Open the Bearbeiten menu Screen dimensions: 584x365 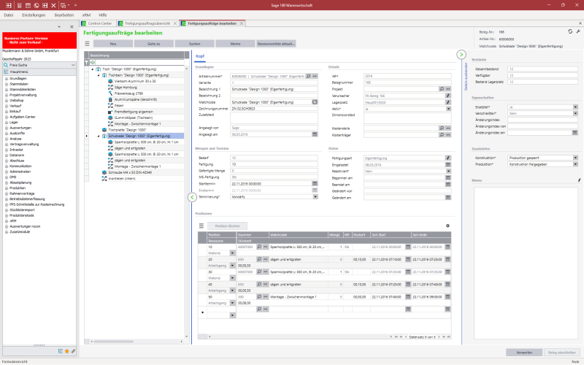[x=64, y=15]
